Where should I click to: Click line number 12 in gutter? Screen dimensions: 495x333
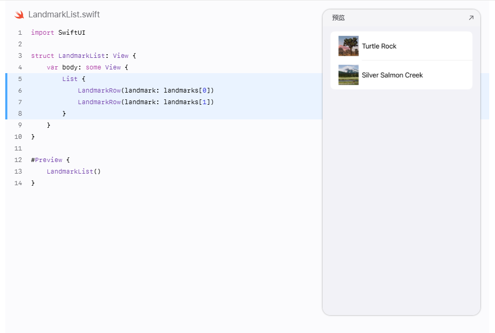tap(18, 160)
